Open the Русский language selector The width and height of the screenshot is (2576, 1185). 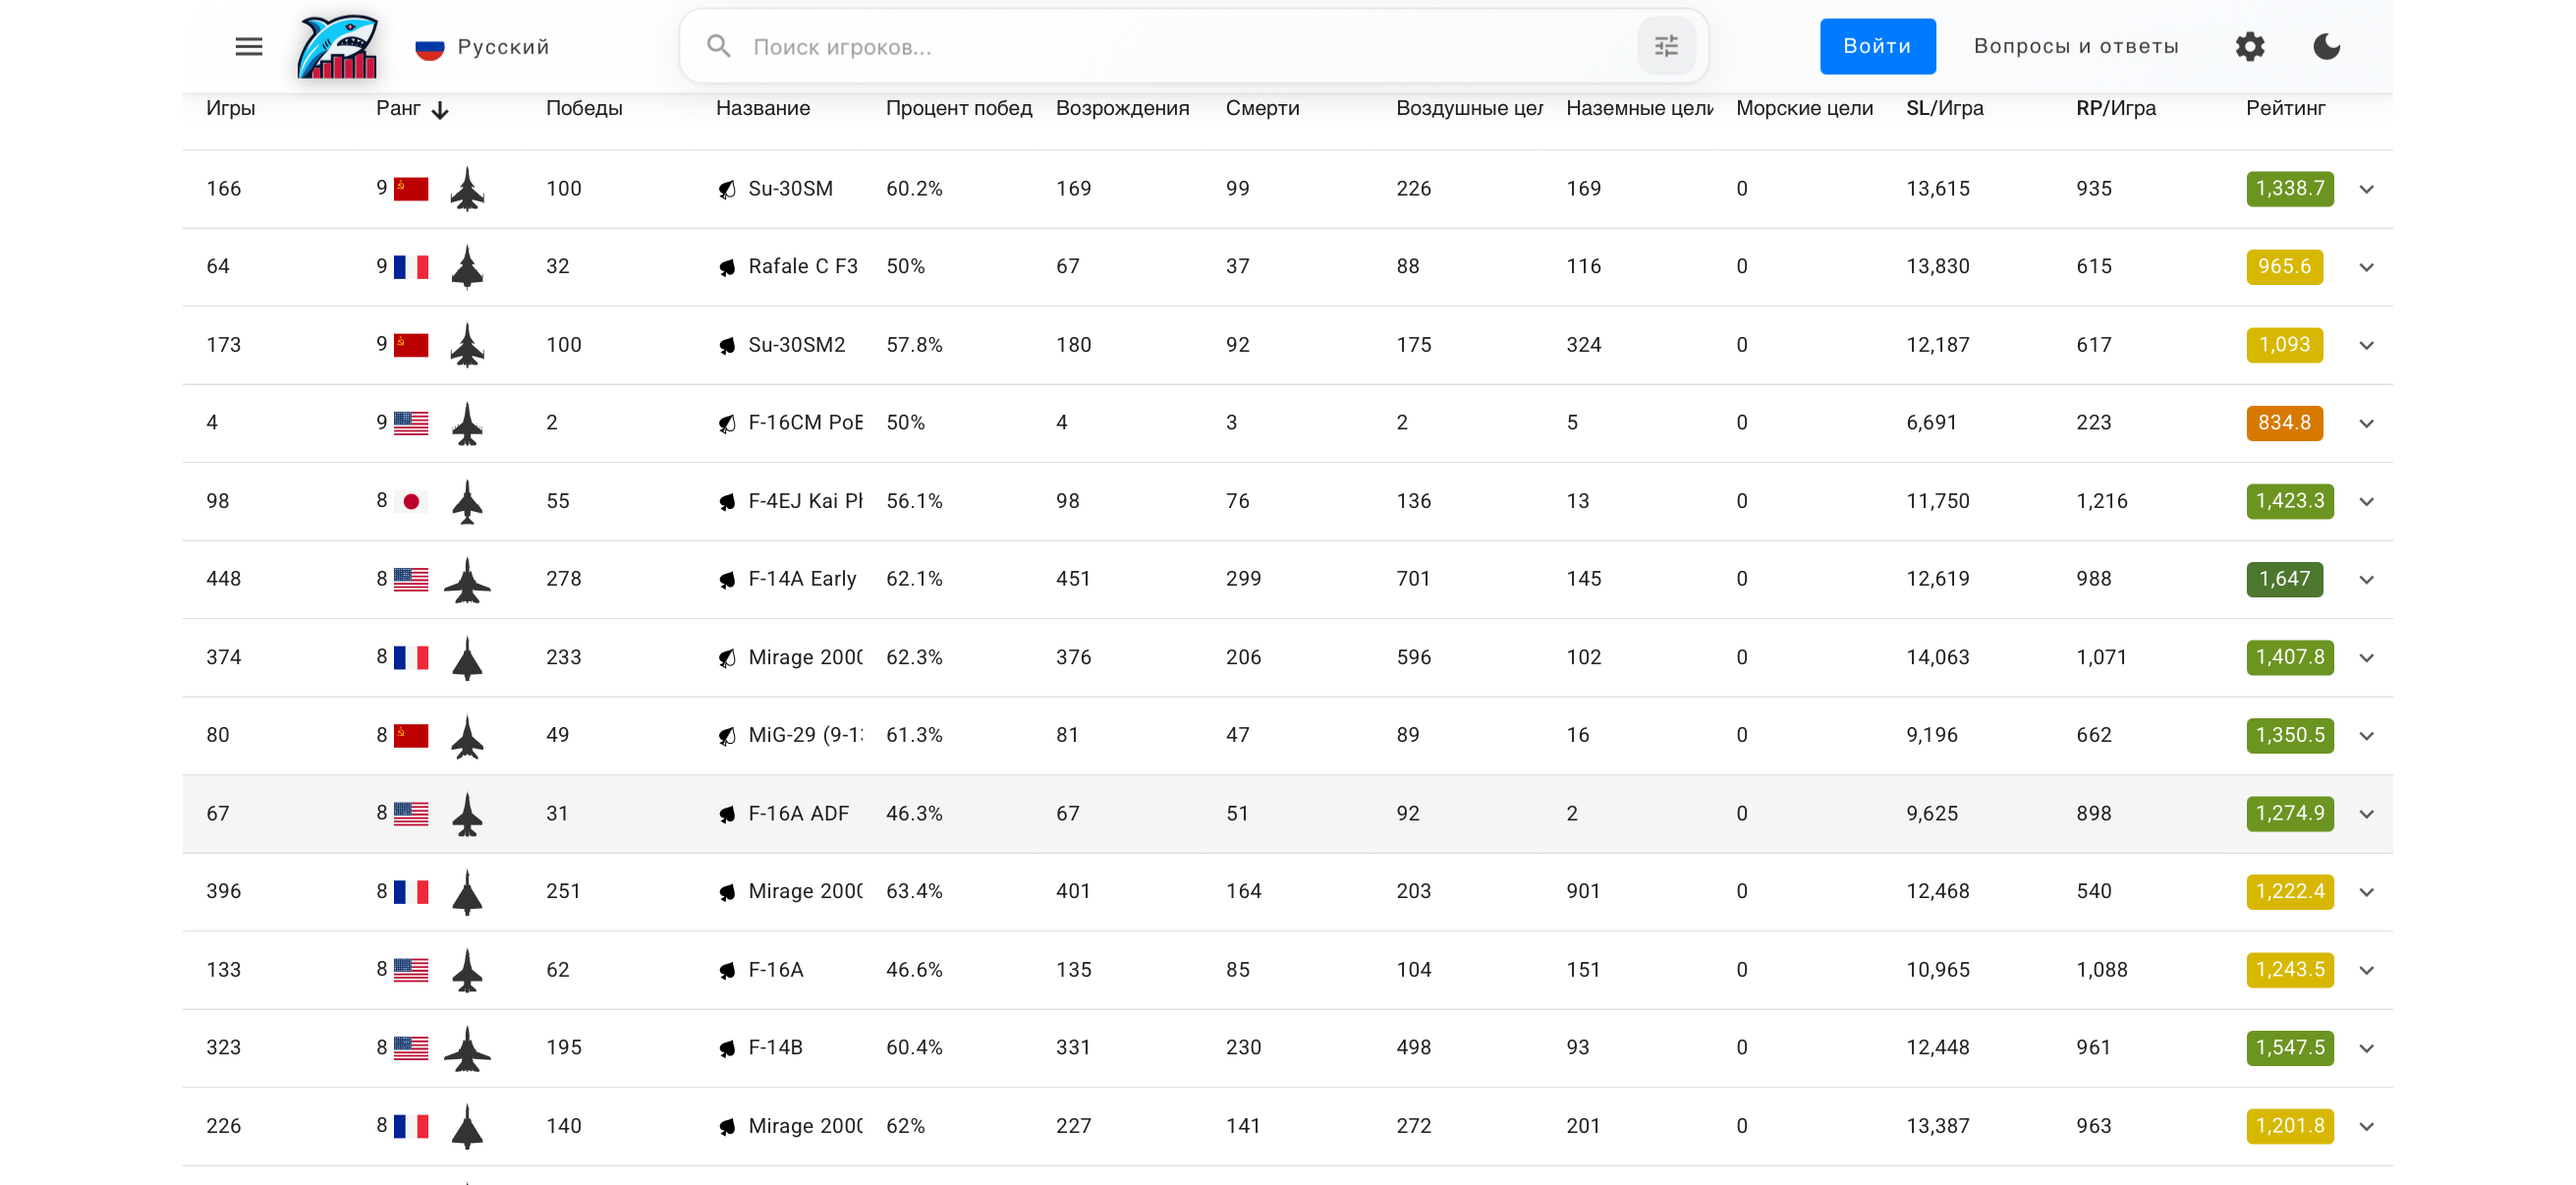click(482, 47)
